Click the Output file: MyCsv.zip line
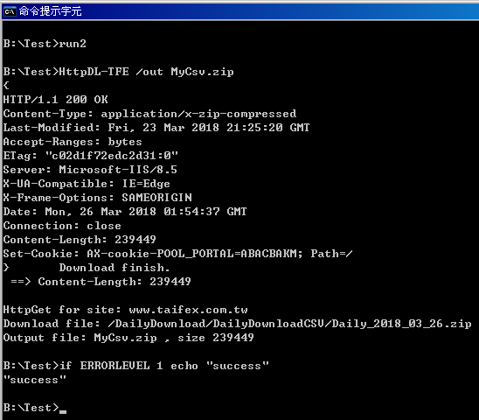 pos(128,338)
